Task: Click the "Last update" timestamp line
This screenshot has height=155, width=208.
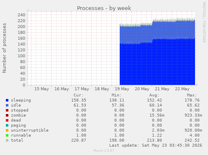Action: point(156,145)
